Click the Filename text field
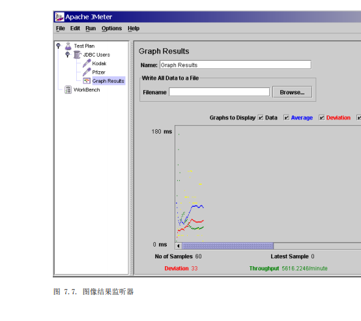This screenshot has width=361, height=321. coord(219,92)
